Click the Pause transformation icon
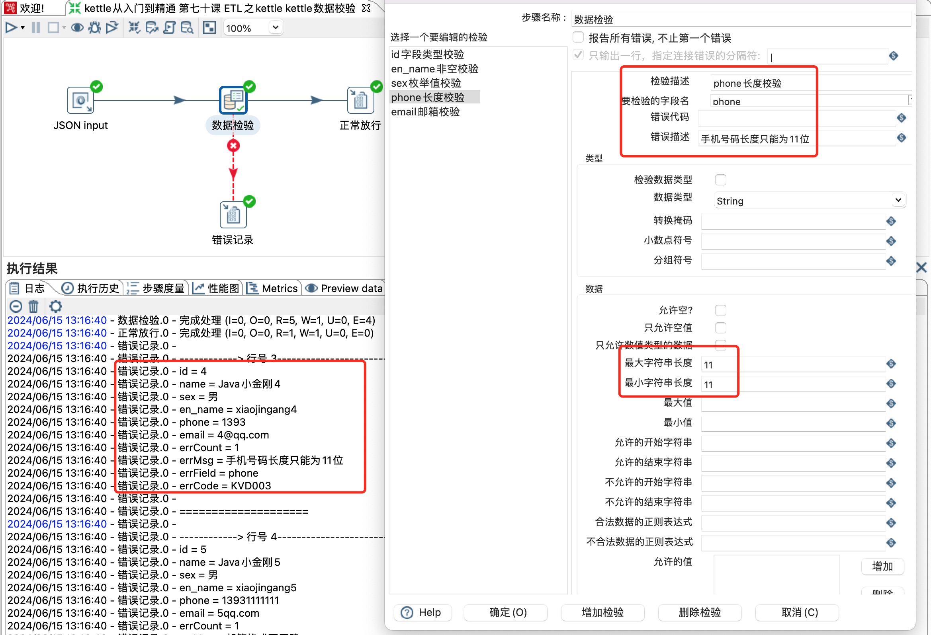Image resolution: width=931 pixels, height=635 pixels. coord(36,27)
